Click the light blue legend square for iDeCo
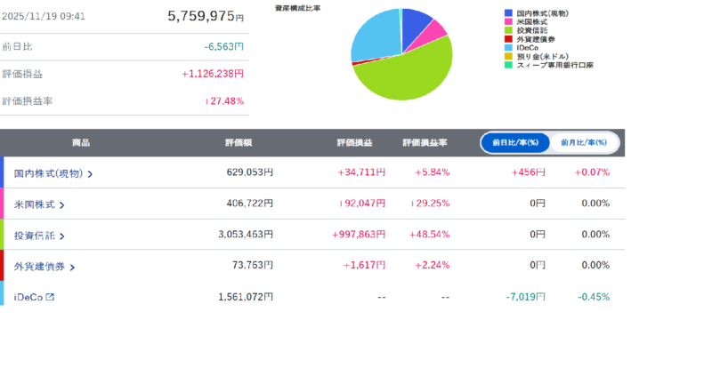 coord(508,48)
